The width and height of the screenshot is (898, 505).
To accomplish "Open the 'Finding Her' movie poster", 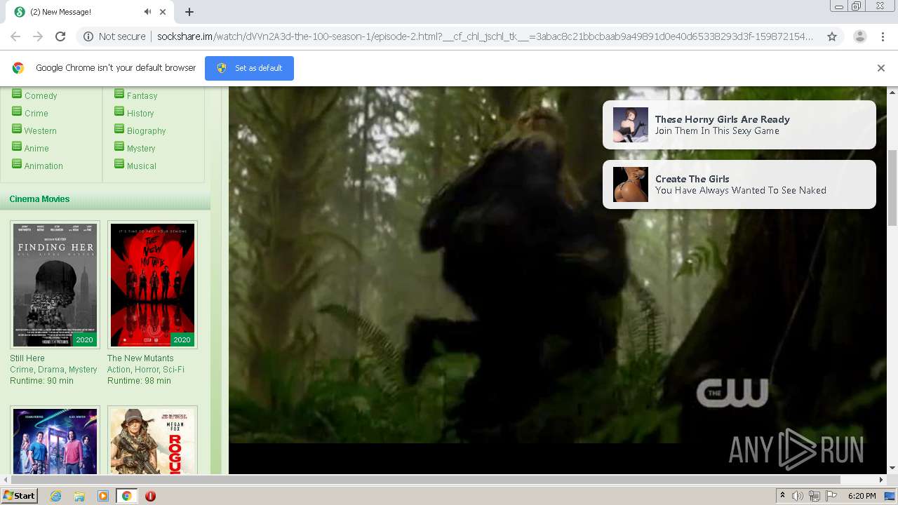I will tap(55, 285).
